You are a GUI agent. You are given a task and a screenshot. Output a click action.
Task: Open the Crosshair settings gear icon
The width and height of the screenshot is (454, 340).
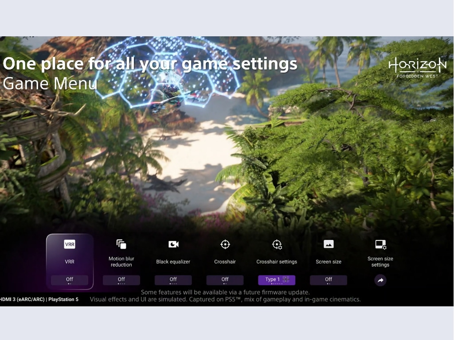coord(277,244)
